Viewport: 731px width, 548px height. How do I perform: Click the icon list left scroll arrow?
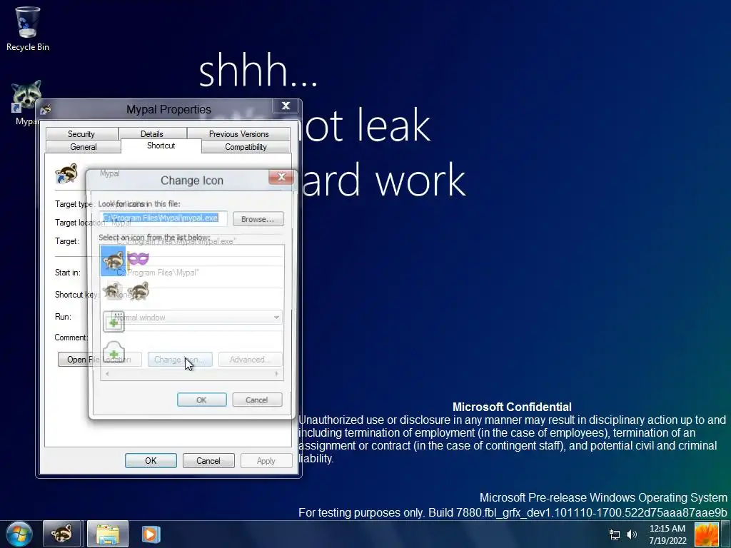pyautogui.click(x=107, y=374)
